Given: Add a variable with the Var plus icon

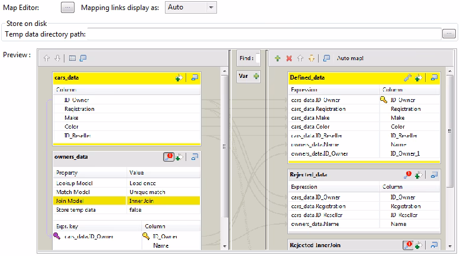Looking at the screenshot, I should coord(256,76).
